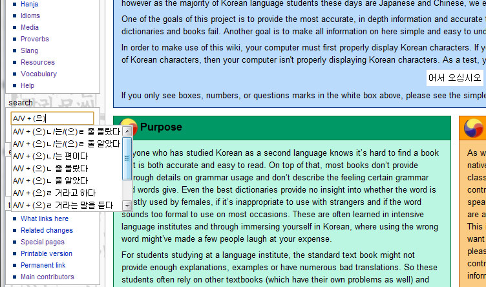Pick suggestion "A/V + (으)ㄴ 줄 알았다"

pos(50,180)
